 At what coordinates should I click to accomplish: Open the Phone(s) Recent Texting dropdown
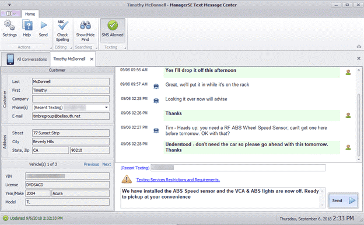point(106,108)
